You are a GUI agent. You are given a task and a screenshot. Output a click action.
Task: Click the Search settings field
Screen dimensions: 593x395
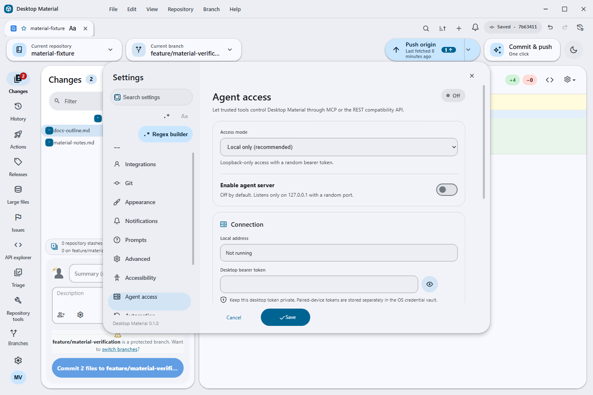pyautogui.click(x=152, y=97)
